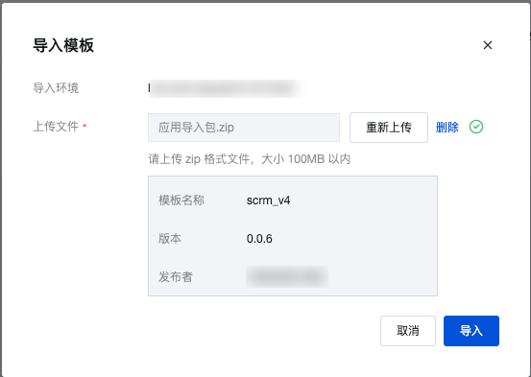Close the 导入模板 dialog with X
The height and width of the screenshot is (377, 531).
488,45
